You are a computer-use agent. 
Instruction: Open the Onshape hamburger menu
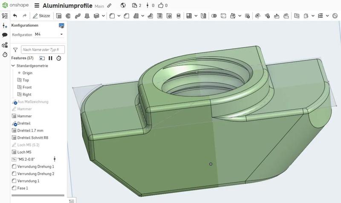tap(37, 6)
